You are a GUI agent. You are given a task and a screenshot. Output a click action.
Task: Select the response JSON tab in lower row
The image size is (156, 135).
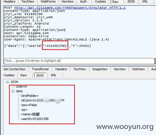pyautogui.click(x=40, y=75)
